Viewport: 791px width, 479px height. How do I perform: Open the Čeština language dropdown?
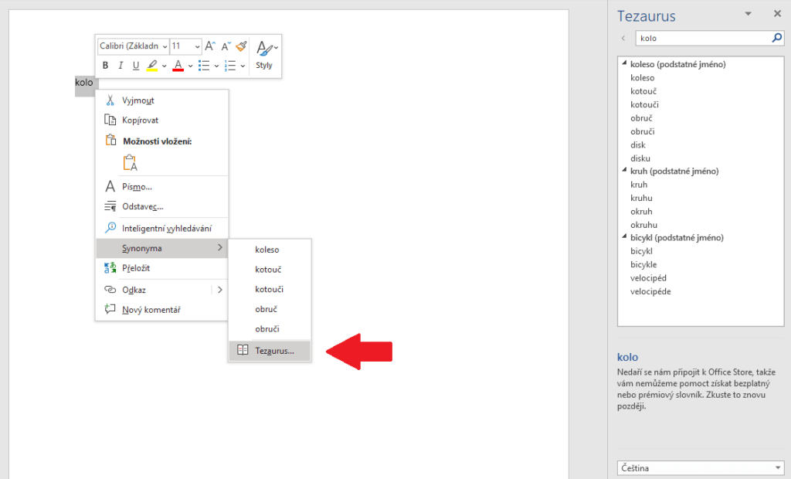700,468
